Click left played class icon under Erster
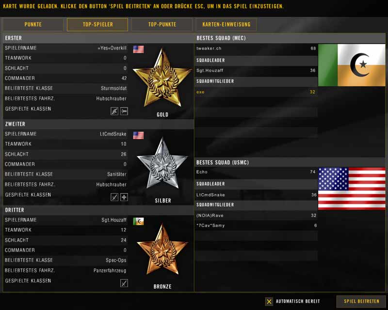 coord(114,111)
